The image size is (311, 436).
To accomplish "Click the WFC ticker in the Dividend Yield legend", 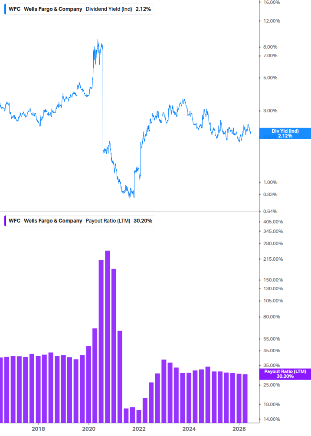I will pyautogui.click(x=14, y=9).
